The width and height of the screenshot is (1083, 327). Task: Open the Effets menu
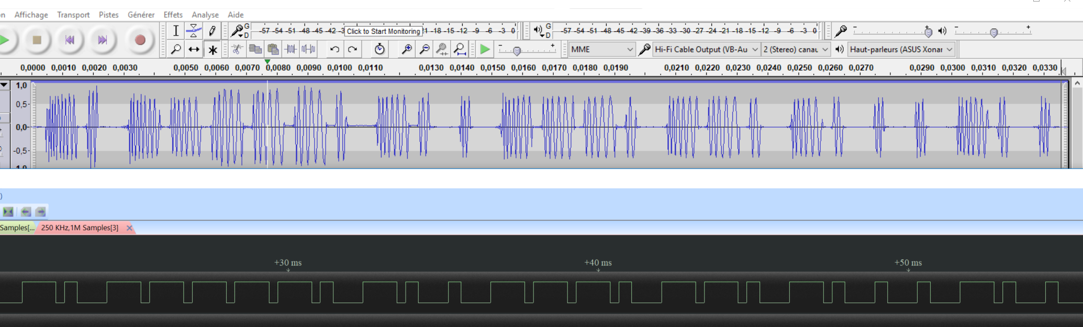click(x=173, y=15)
